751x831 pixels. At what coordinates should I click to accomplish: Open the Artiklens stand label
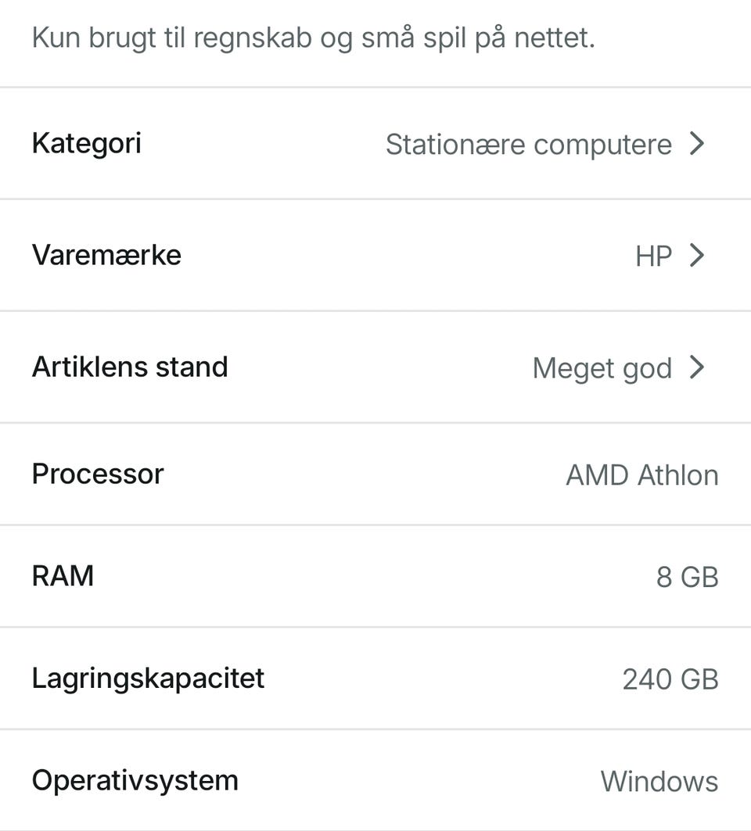[130, 367]
